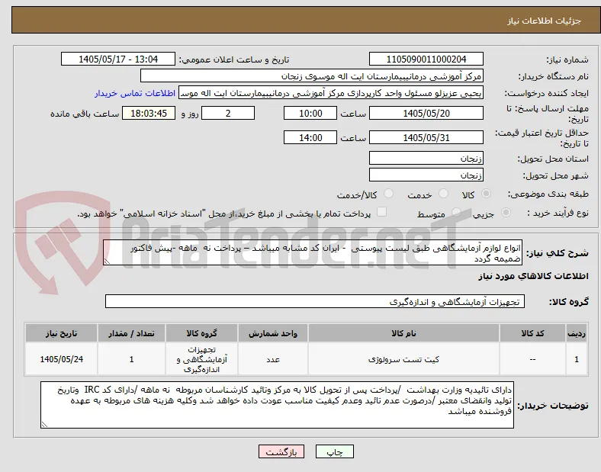This screenshot has width=601, height=472.
Task: Select the کالا radio button
Action: [x=486, y=194]
